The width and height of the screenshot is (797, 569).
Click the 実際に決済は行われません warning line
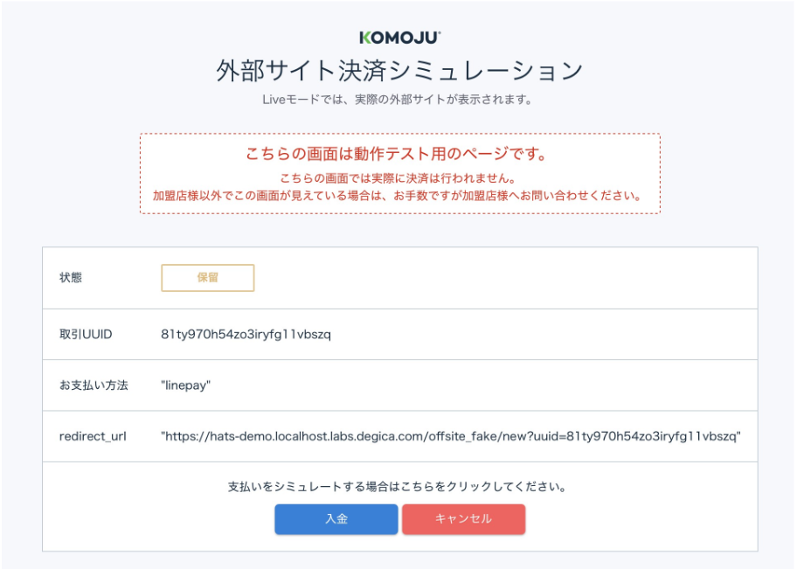point(399,179)
